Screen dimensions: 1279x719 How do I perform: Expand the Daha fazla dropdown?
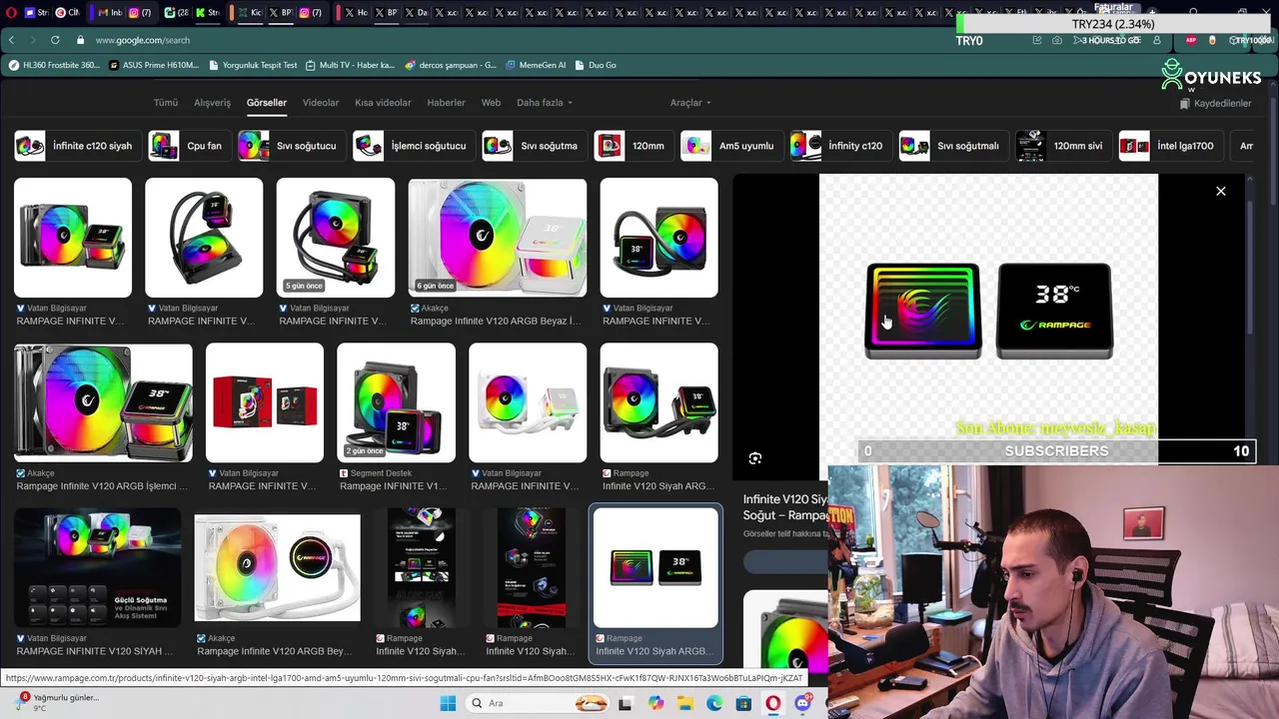[545, 103]
